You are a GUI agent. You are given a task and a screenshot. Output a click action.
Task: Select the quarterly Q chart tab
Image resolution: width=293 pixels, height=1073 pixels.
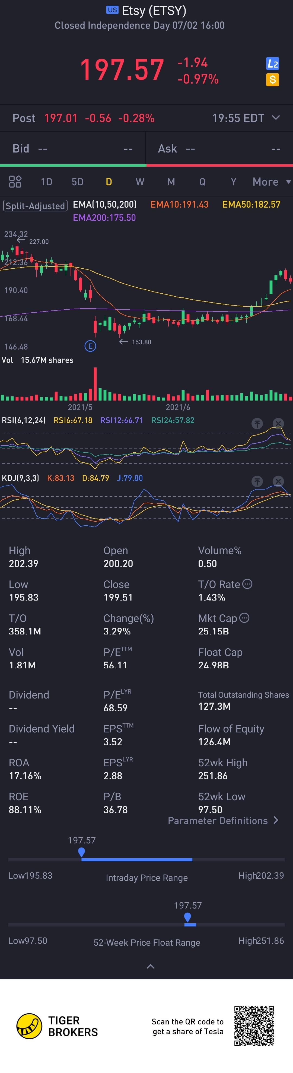pos(202,182)
